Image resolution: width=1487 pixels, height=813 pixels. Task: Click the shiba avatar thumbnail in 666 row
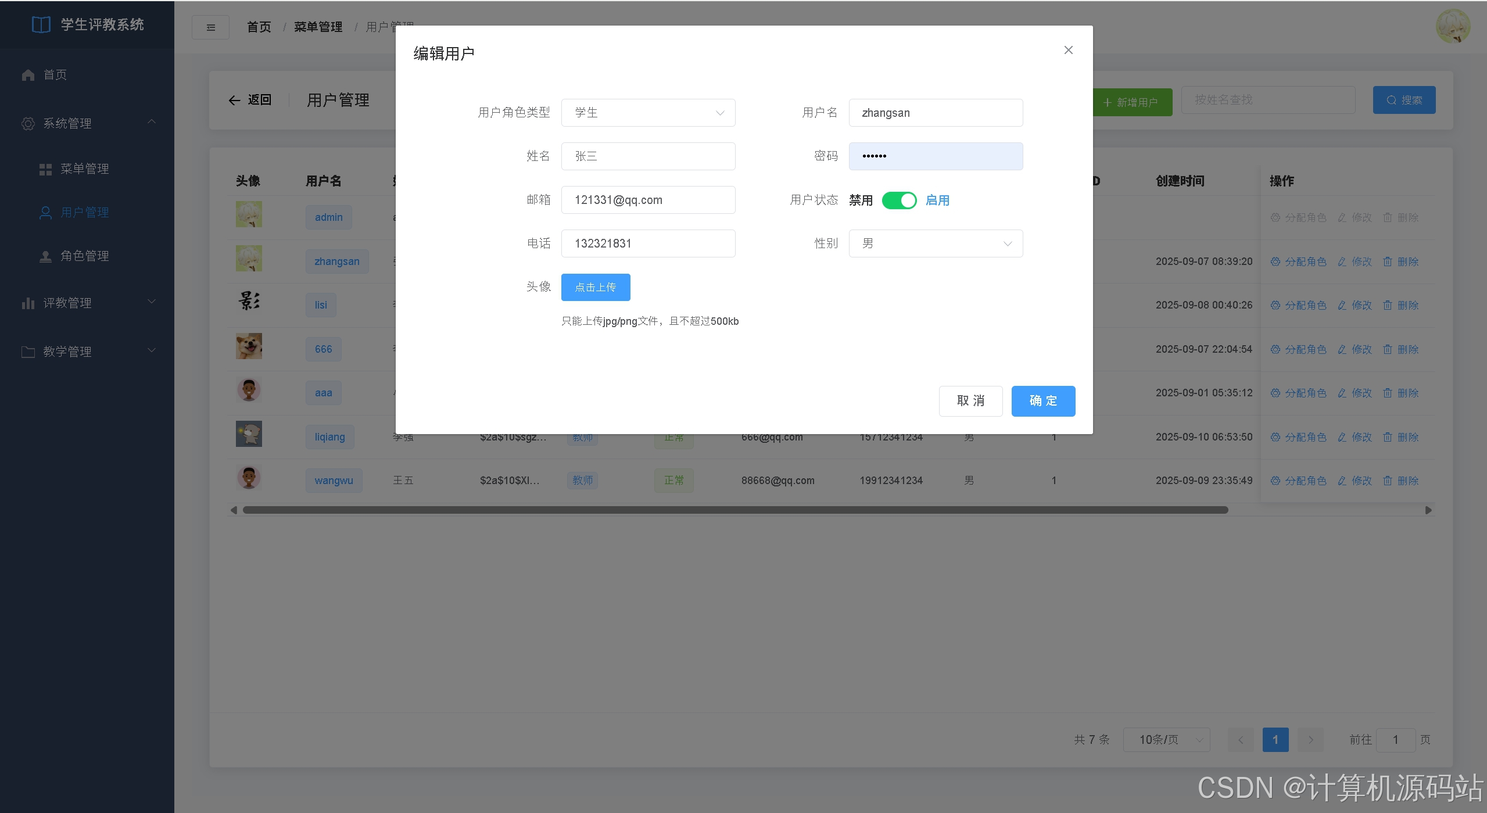249,346
